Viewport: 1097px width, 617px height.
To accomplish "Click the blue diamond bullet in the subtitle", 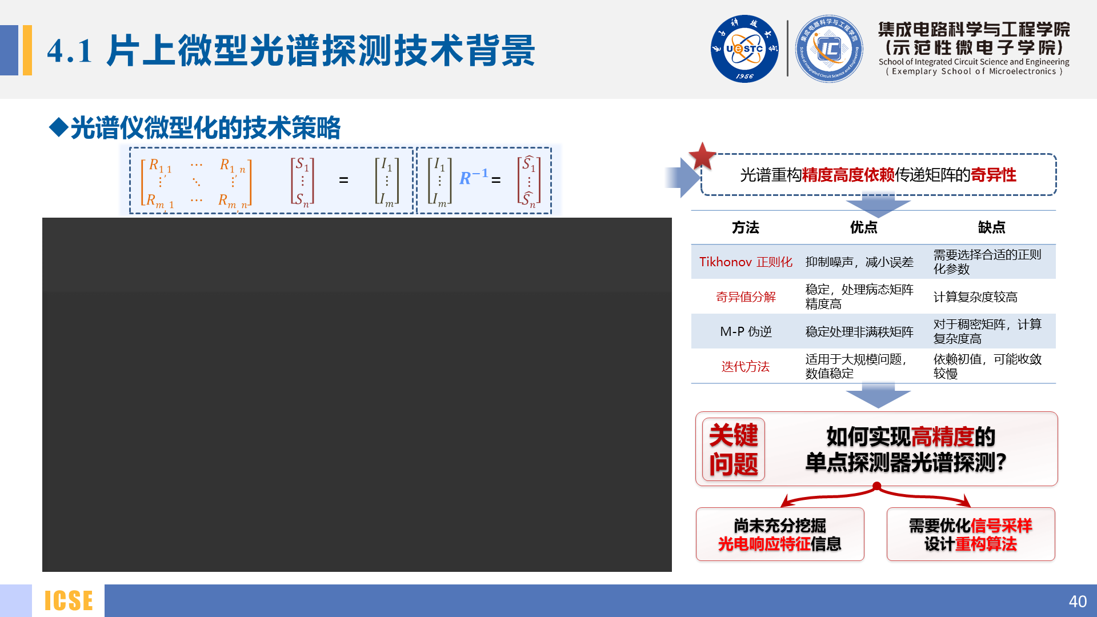I will click(58, 127).
